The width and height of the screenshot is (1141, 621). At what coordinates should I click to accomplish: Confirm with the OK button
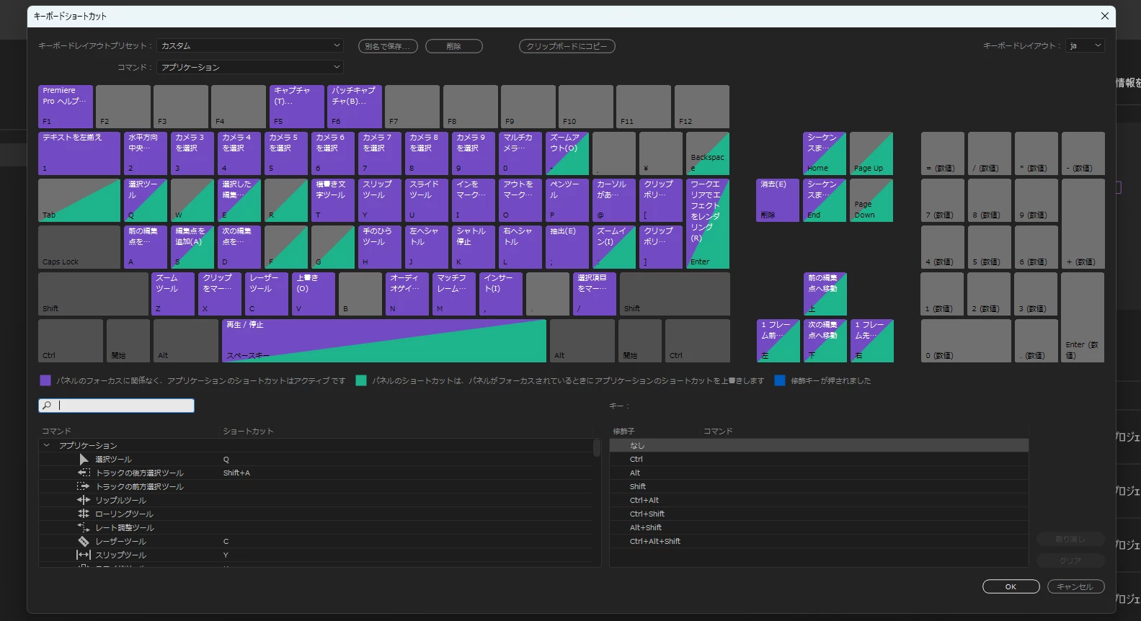point(1011,586)
